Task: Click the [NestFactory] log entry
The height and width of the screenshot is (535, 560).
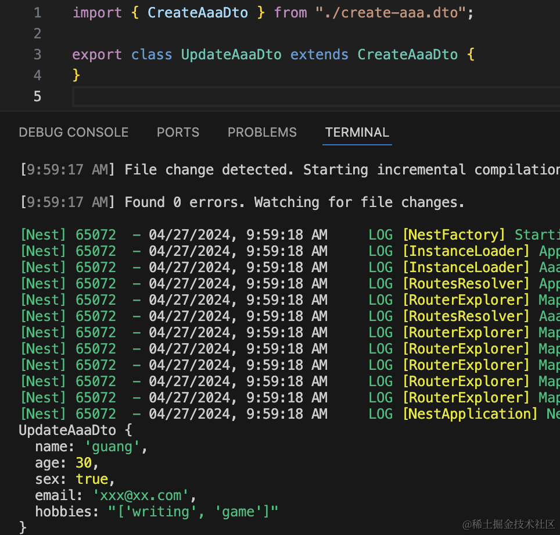Action: click(x=454, y=235)
